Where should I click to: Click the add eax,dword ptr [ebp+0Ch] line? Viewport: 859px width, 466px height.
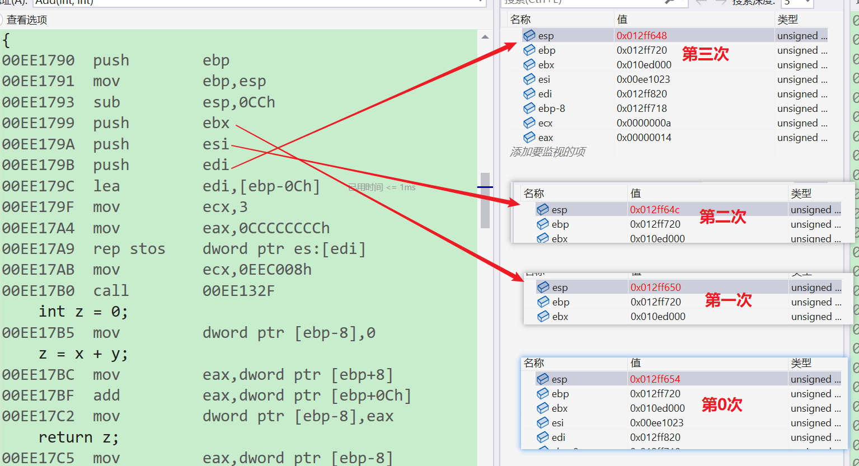pyautogui.click(x=206, y=396)
